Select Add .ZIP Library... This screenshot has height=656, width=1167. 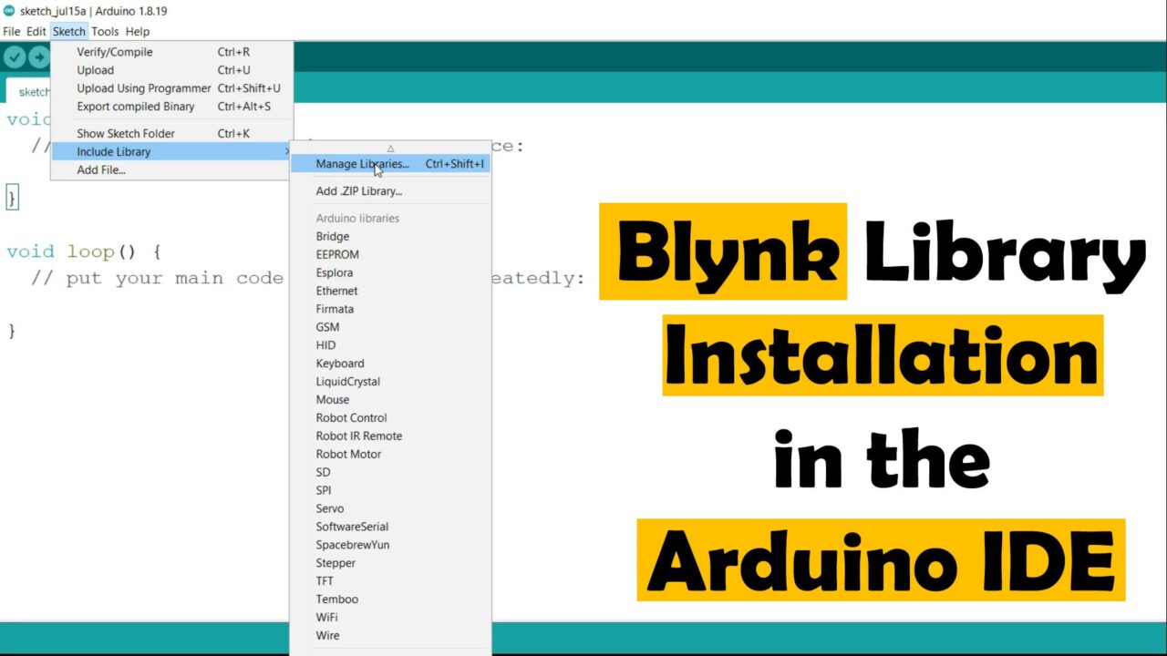click(x=390, y=191)
